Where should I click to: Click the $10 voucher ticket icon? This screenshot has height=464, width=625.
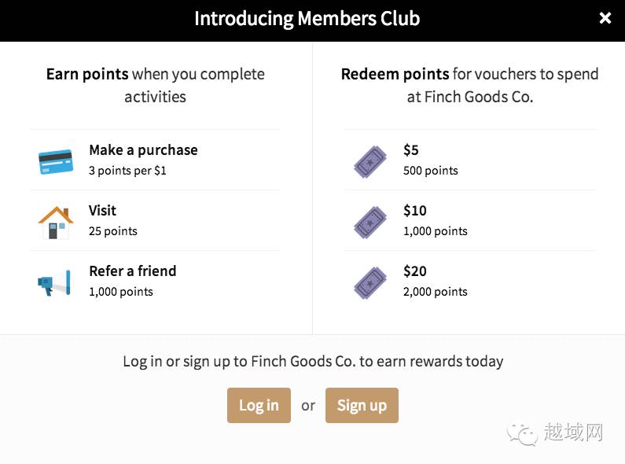coord(370,221)
